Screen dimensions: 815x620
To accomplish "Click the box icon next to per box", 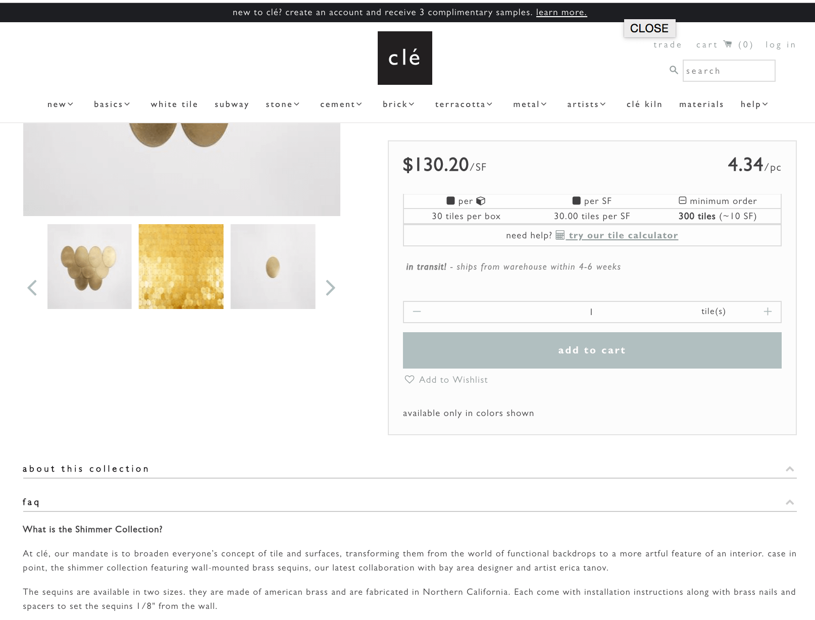I will pyautogui.click(x=480, y=200).
